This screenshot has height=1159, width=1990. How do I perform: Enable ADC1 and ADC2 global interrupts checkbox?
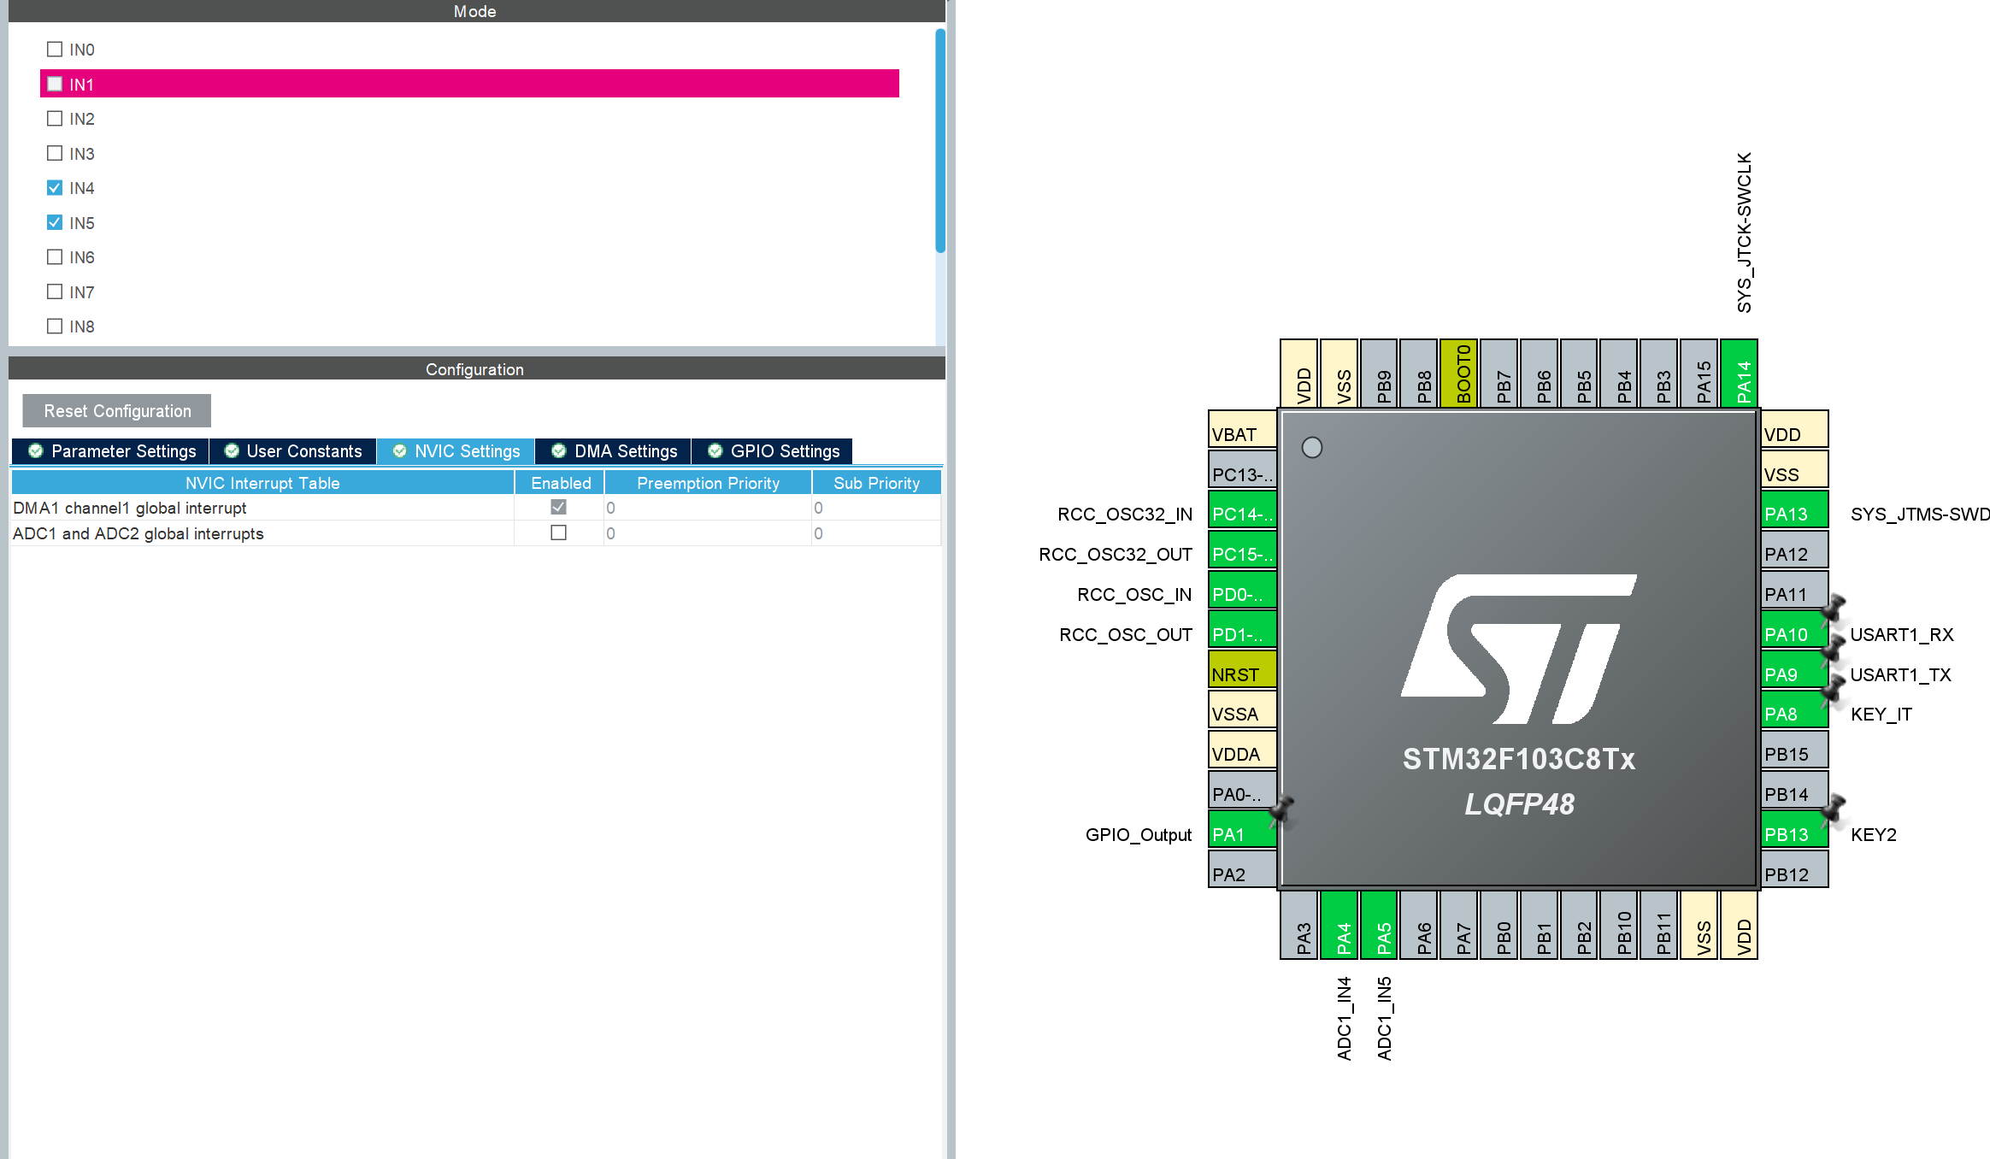559,532
